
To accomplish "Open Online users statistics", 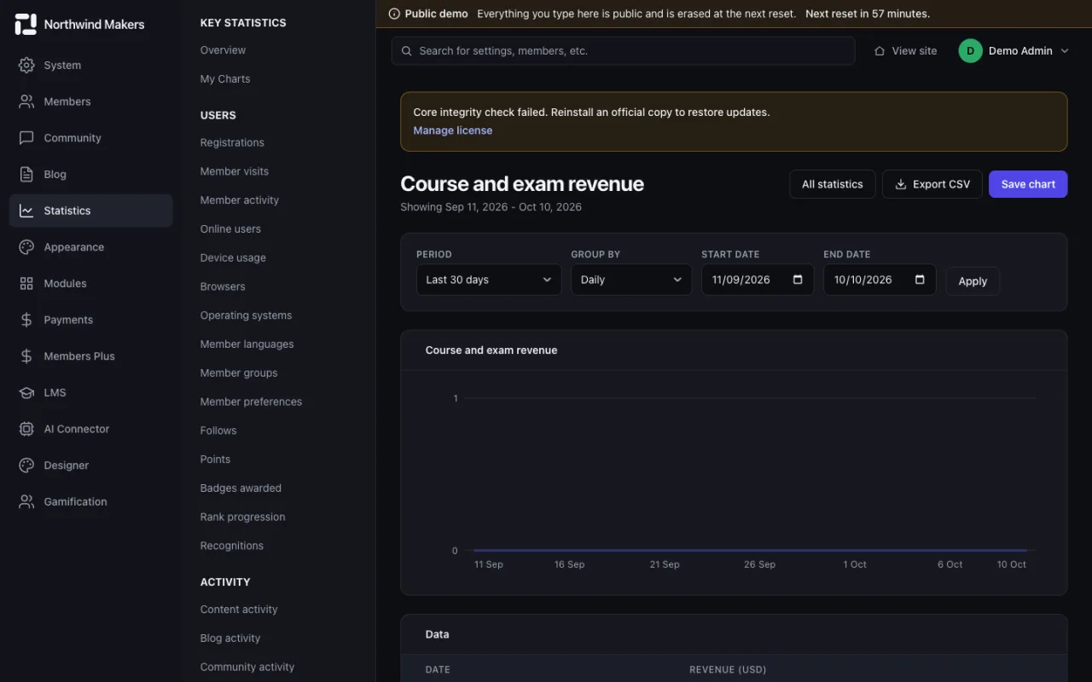I will point(230,229).
